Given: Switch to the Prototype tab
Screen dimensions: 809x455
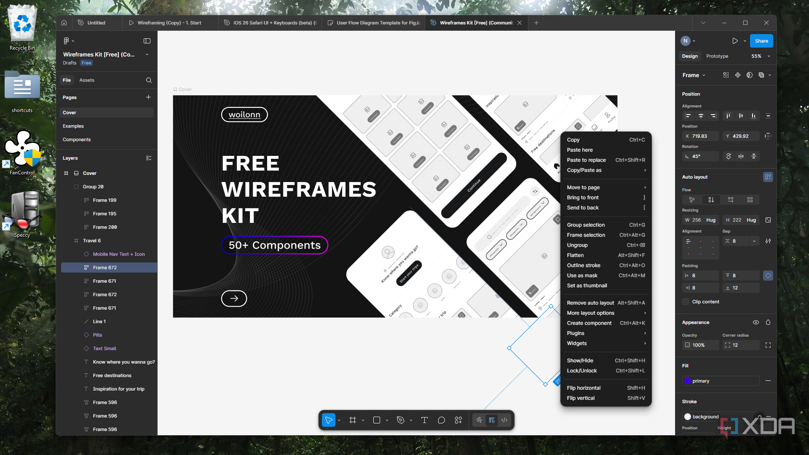Looking at the screenshot, I should click(x=717, y=56).
